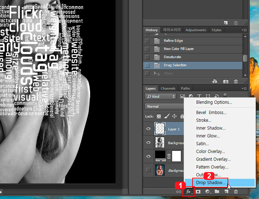Hide Layer 1 using its eye icon

148,129
